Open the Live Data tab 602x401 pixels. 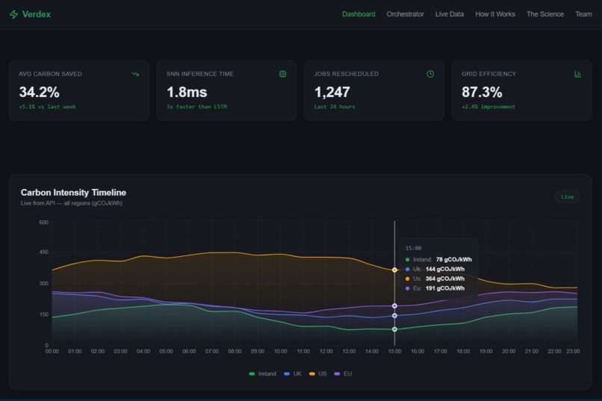(x=449, y=14)
